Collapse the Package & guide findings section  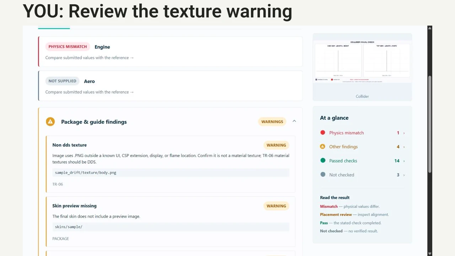coord(294,121)
